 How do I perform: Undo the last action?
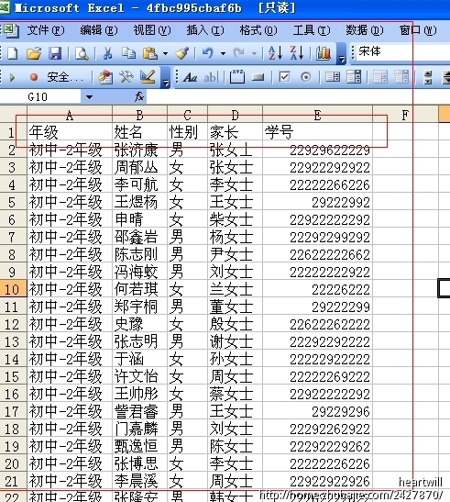(208, 53)
